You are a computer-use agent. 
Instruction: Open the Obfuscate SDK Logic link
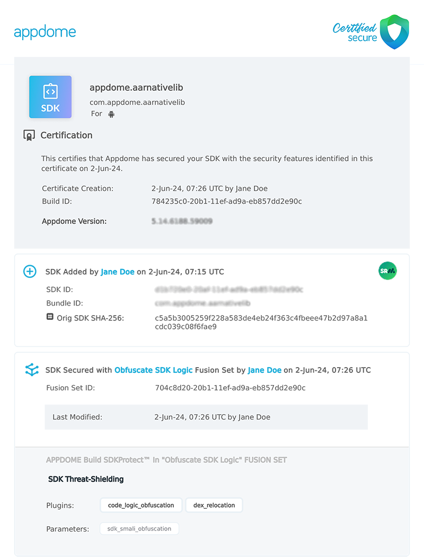click(x=153, y=370)
